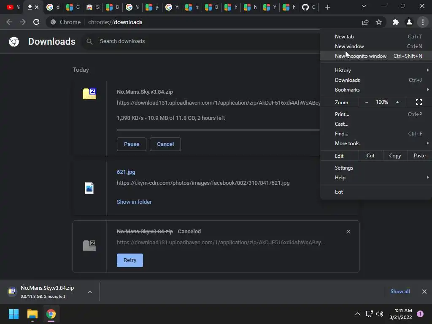This screenshot has width=432, height=324.
Task: Click Cut in the Edit row
Action: (370, 156)
